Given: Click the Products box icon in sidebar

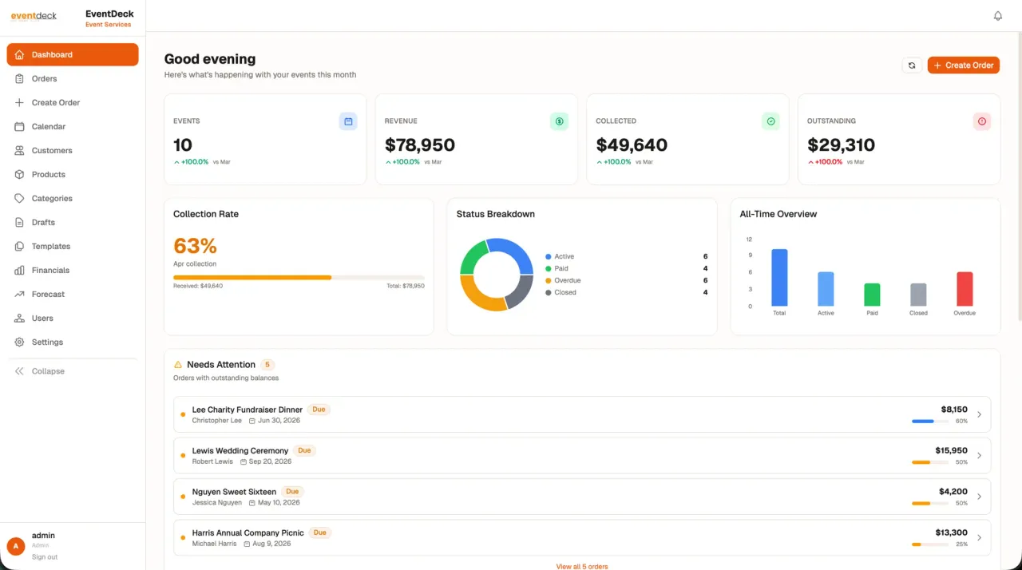Looking at the screenshot, I should coord(19,175).
